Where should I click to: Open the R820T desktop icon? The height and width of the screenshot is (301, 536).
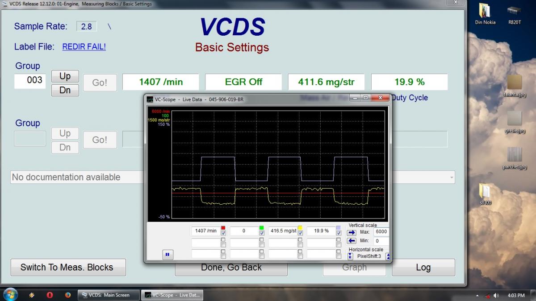tap(514, 13)
